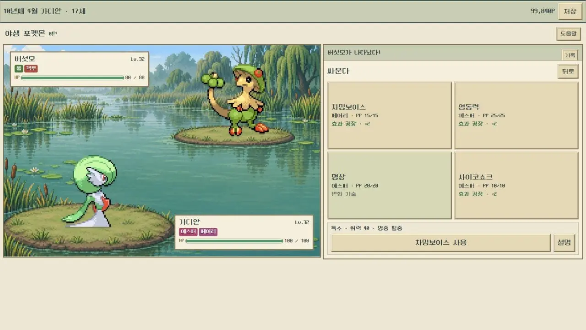Viewport: 586px width, 330px height.
Task: Click 버섯모's HP bar
Action: tap(72, 78)
